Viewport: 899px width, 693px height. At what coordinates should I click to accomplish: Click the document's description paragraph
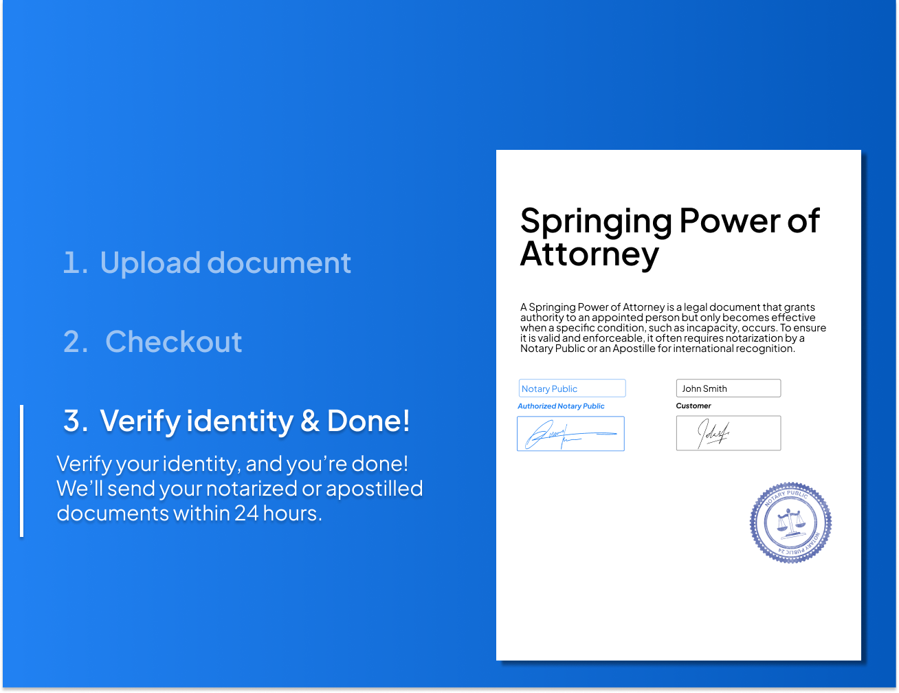pos(673,328)
